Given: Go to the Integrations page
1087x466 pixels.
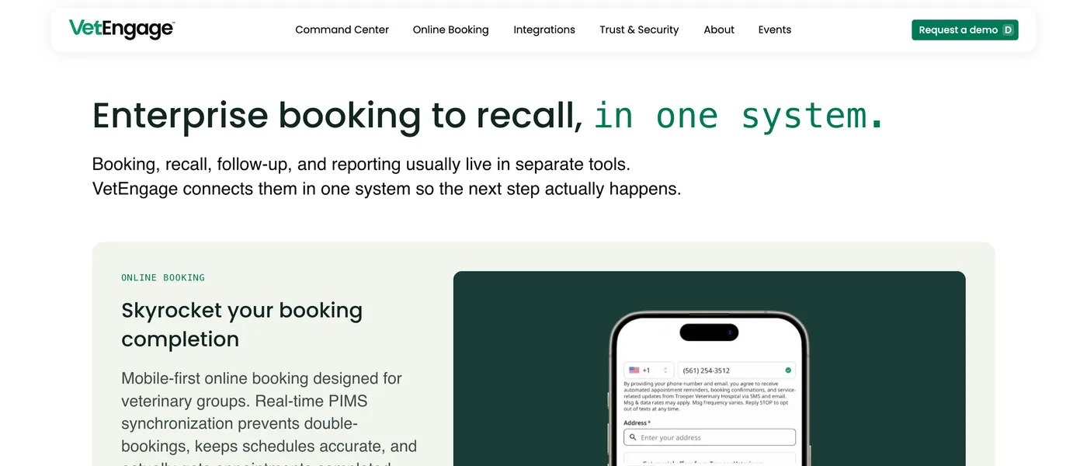Looking at the screenshot, I should click(544, 30).
